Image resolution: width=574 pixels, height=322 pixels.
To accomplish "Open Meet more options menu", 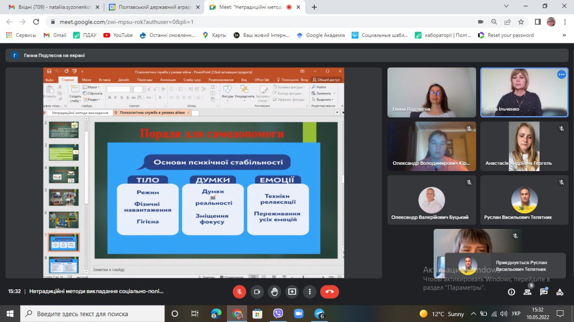I will (x=309, y=292).
